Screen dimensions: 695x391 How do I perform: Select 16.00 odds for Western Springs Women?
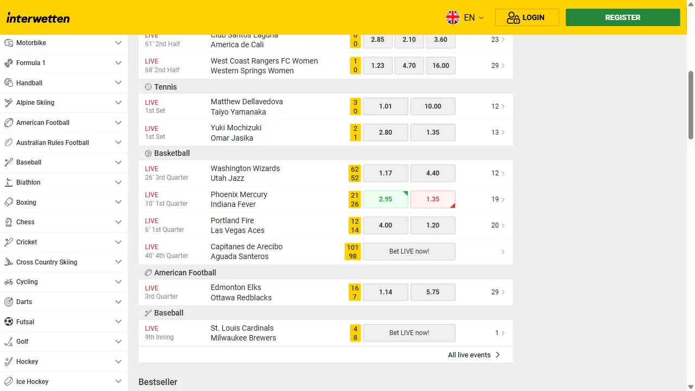[441, 66]
